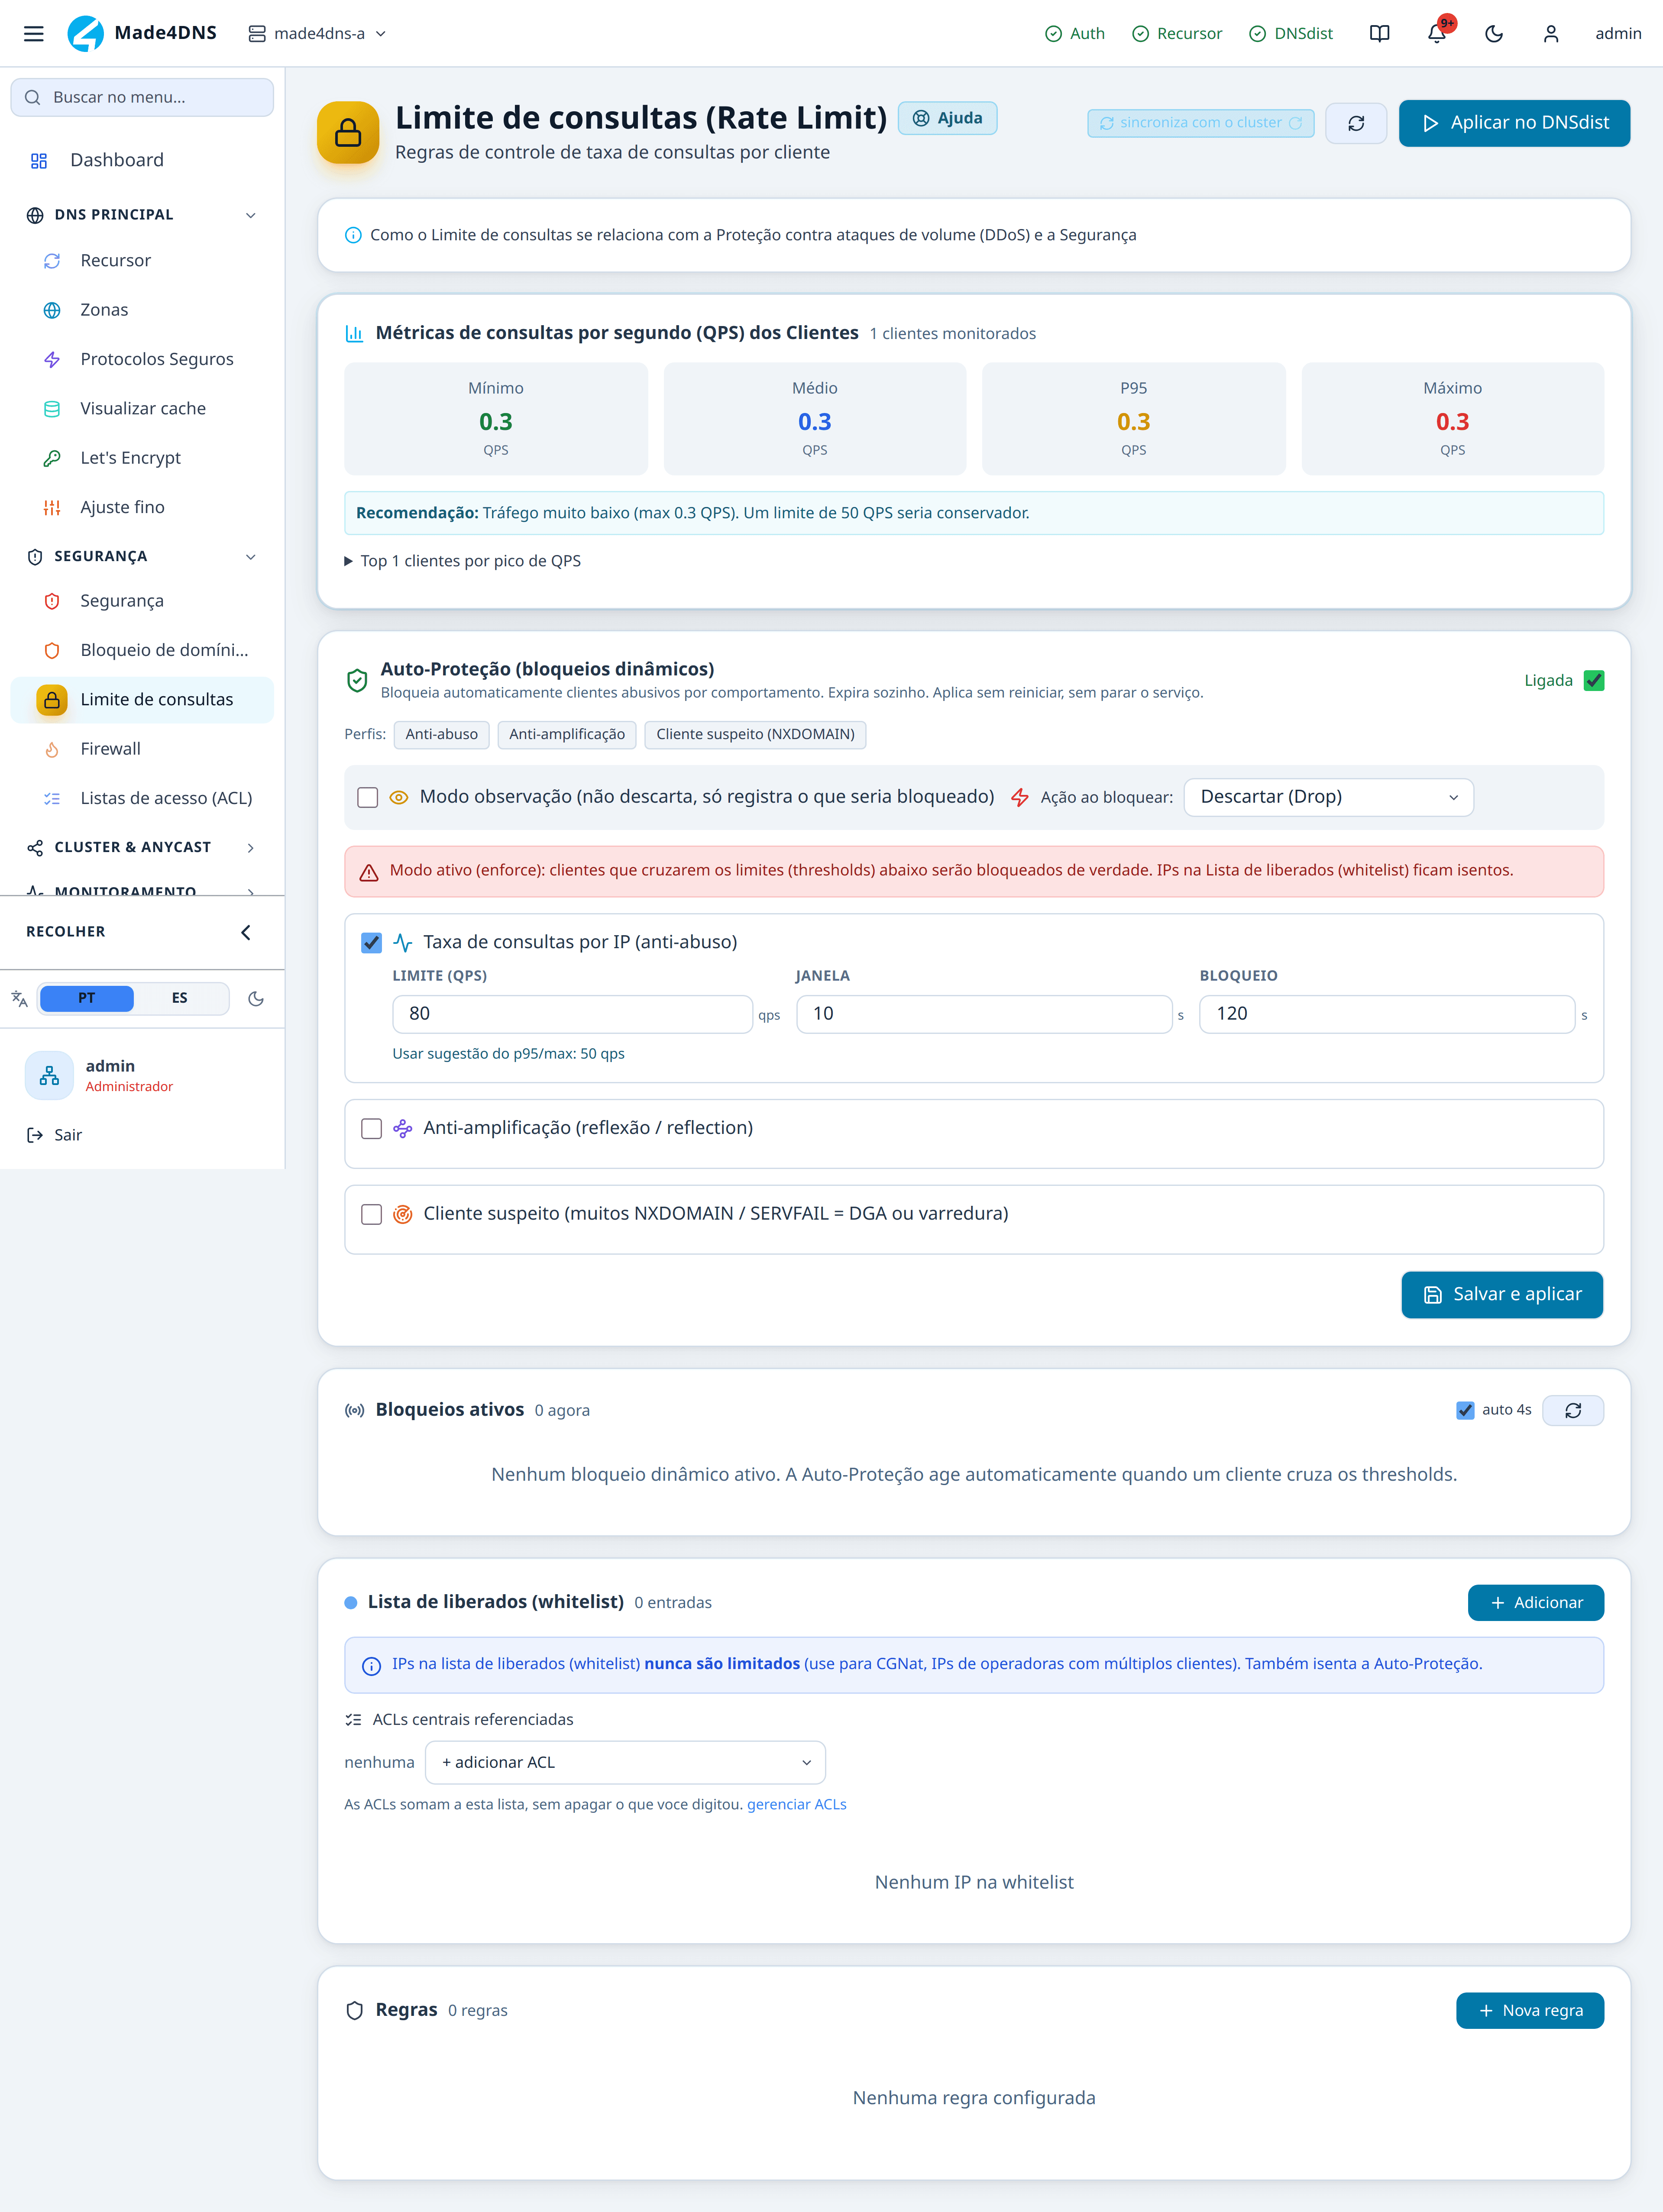Click the whitelist info circle icon
The image size is (1663, 2212).
[x=371, y=1665]
